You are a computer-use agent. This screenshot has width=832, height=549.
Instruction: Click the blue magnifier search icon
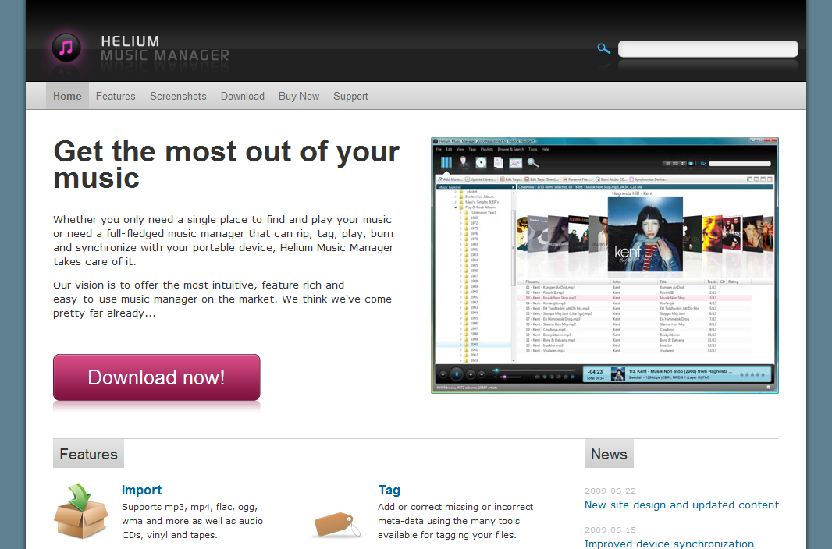tap(603, 49)
